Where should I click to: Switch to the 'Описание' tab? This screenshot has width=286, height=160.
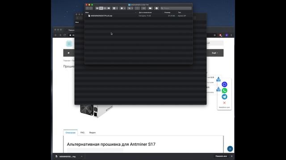point(71,132)
